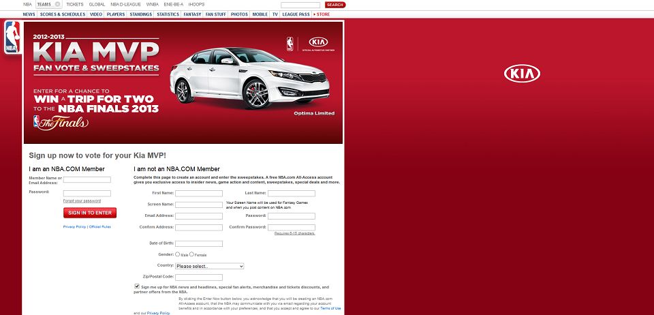This screenshot has width=654, height=315.
Task: Open Official Rules link
Action: [100, 226]
